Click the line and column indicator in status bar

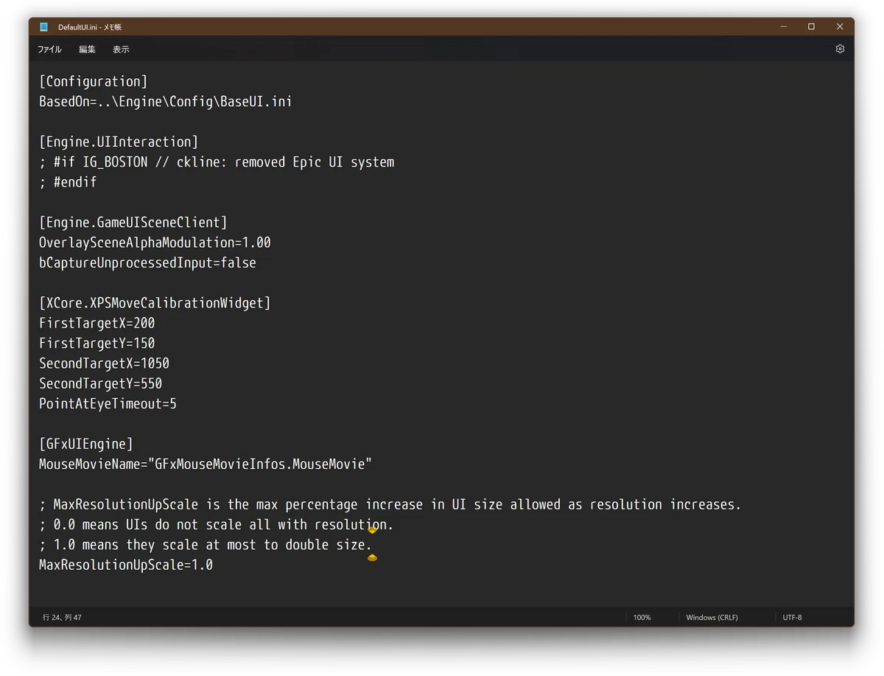pos(62,617)
